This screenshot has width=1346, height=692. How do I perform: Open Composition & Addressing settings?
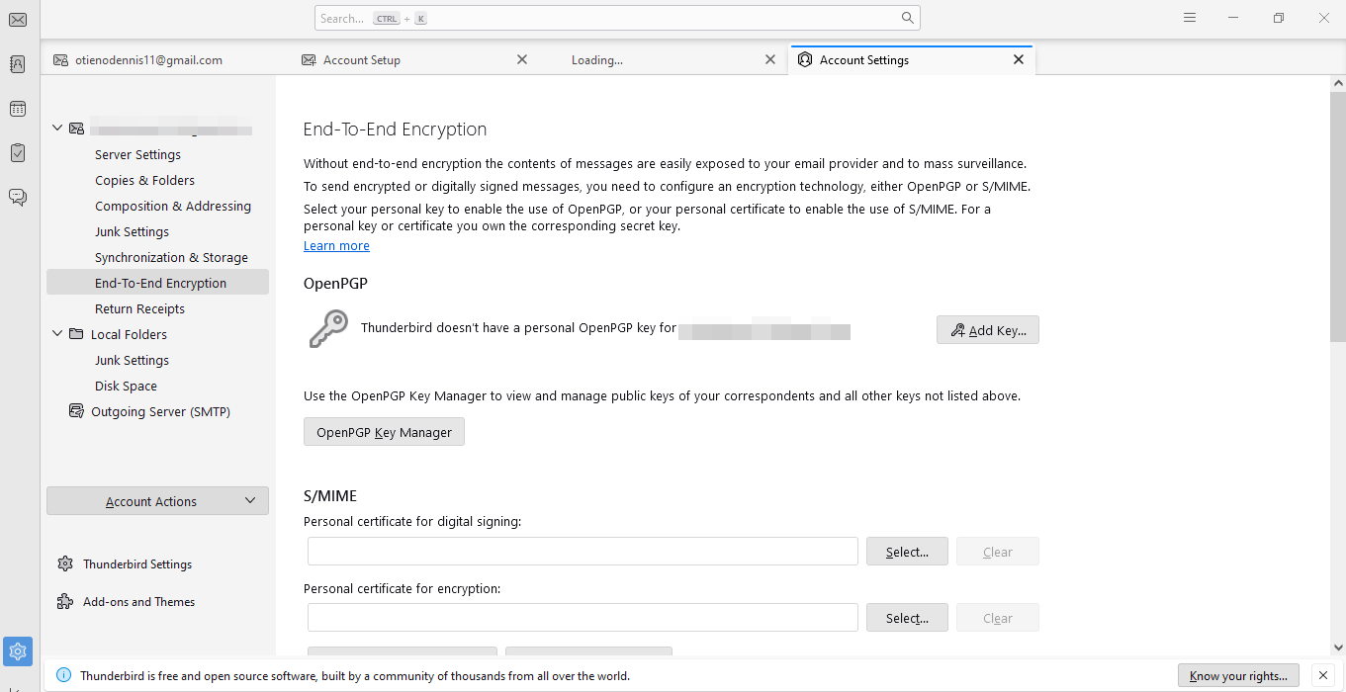pyautogui.click(x=173, y=206)
